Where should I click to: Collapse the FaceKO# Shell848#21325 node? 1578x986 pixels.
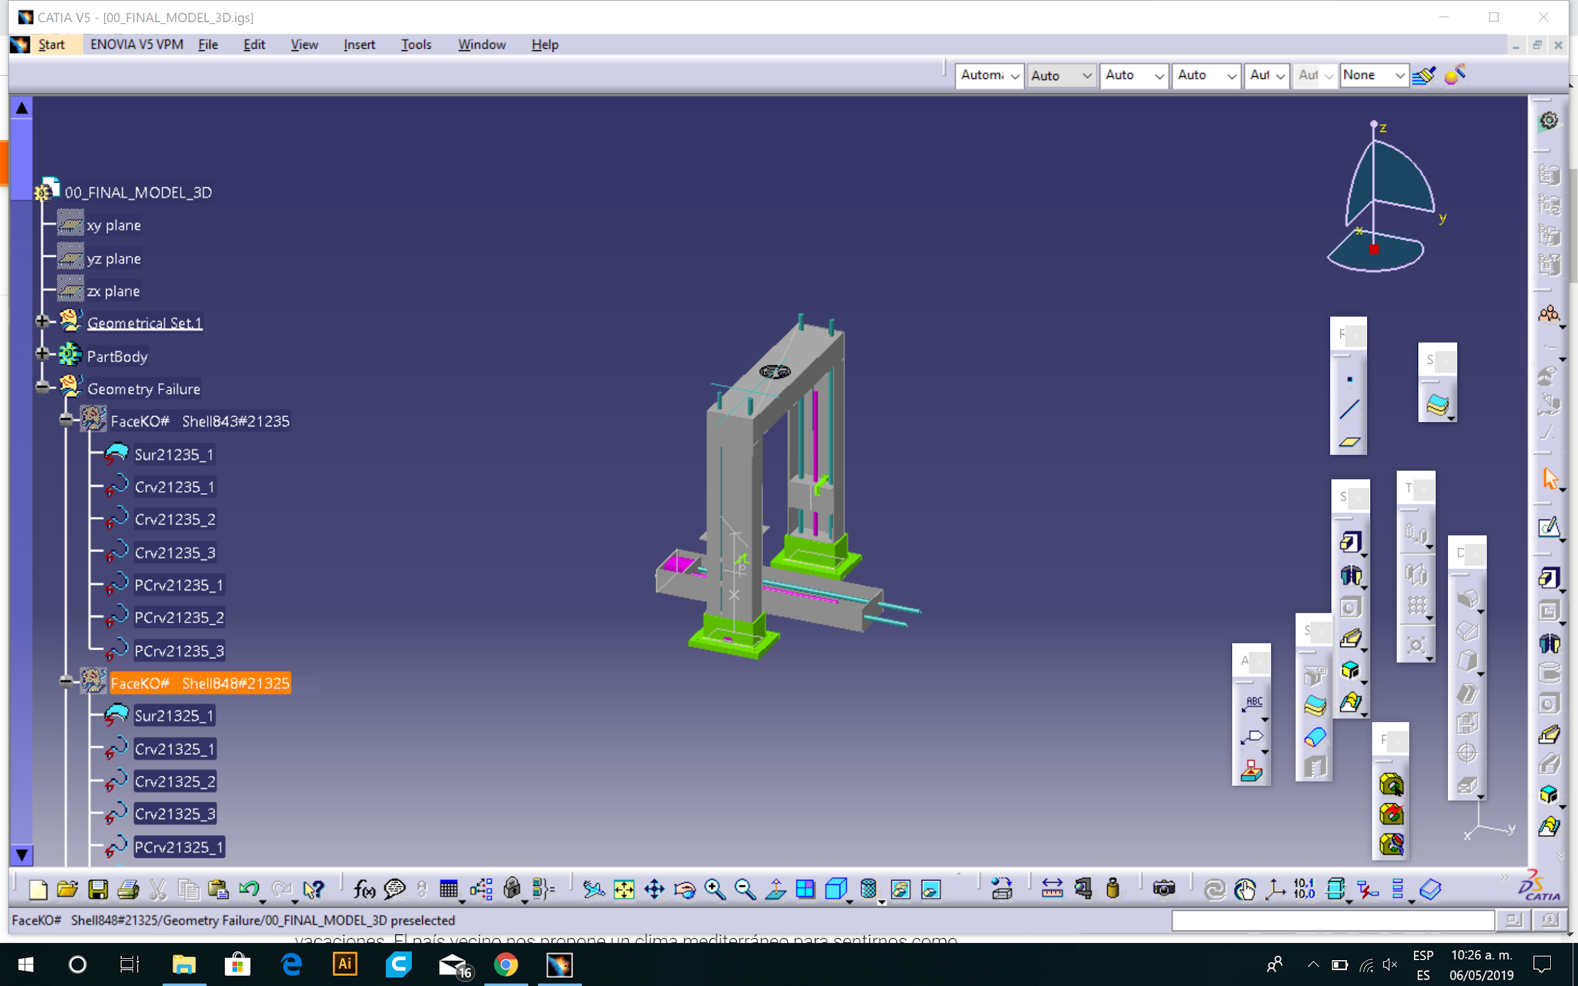(66, 682)
